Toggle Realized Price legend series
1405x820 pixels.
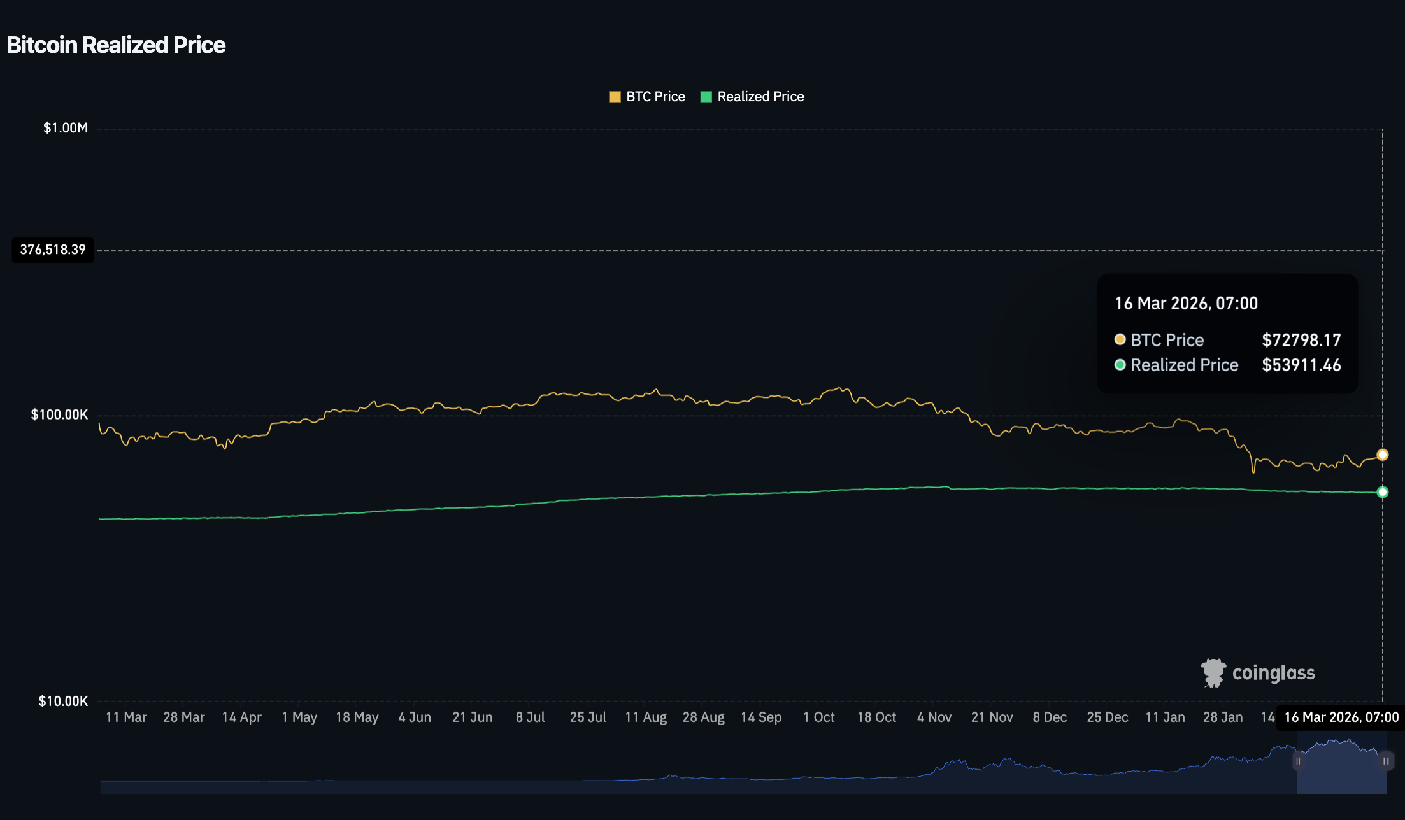point(760,97)
